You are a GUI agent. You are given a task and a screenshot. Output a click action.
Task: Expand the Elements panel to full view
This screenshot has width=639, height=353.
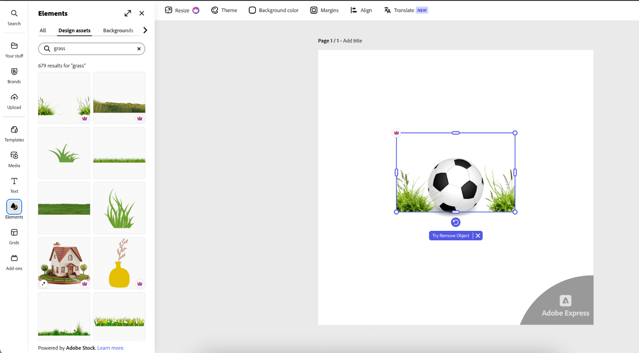128,14
